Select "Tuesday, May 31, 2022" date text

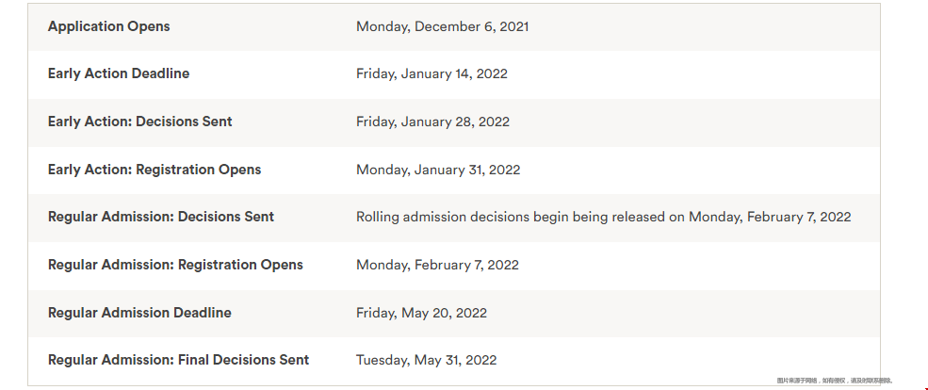pyautogui.click(x=426, y=361)
